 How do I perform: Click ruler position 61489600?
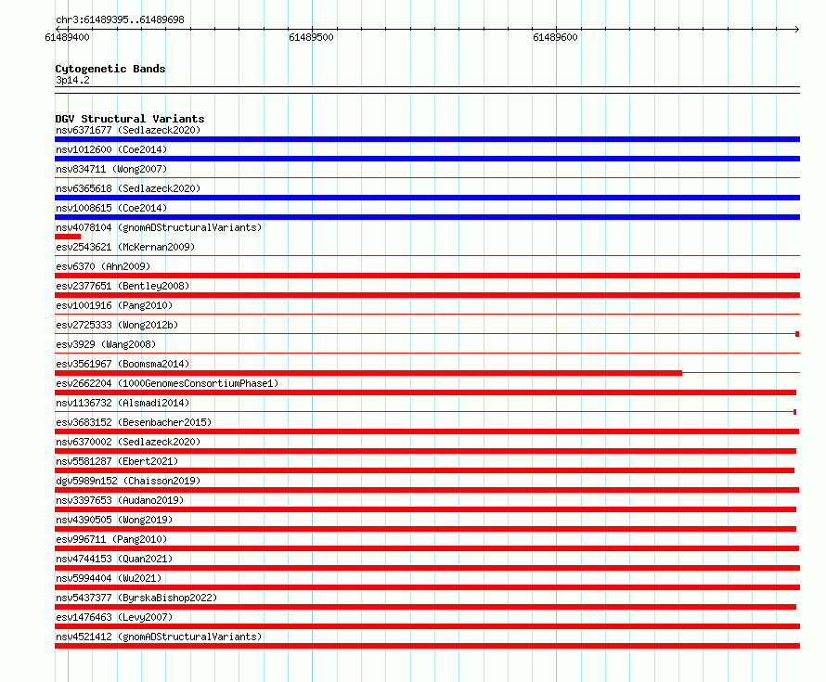(555, 37)
